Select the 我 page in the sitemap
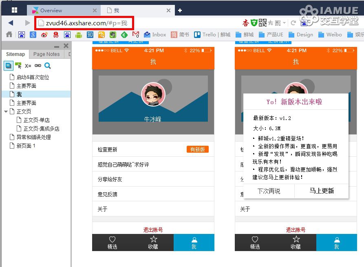This screenshot has width=364, height=267. [19, 94]
